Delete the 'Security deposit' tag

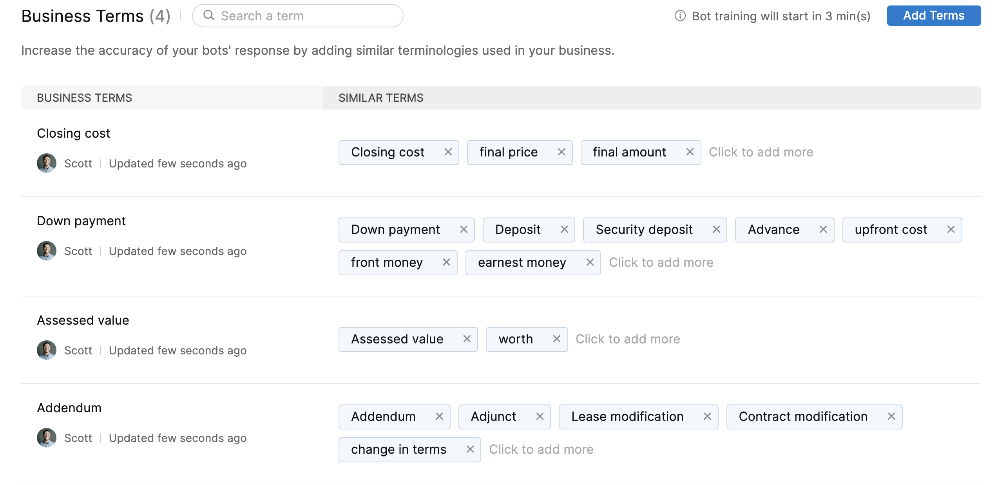716,230
